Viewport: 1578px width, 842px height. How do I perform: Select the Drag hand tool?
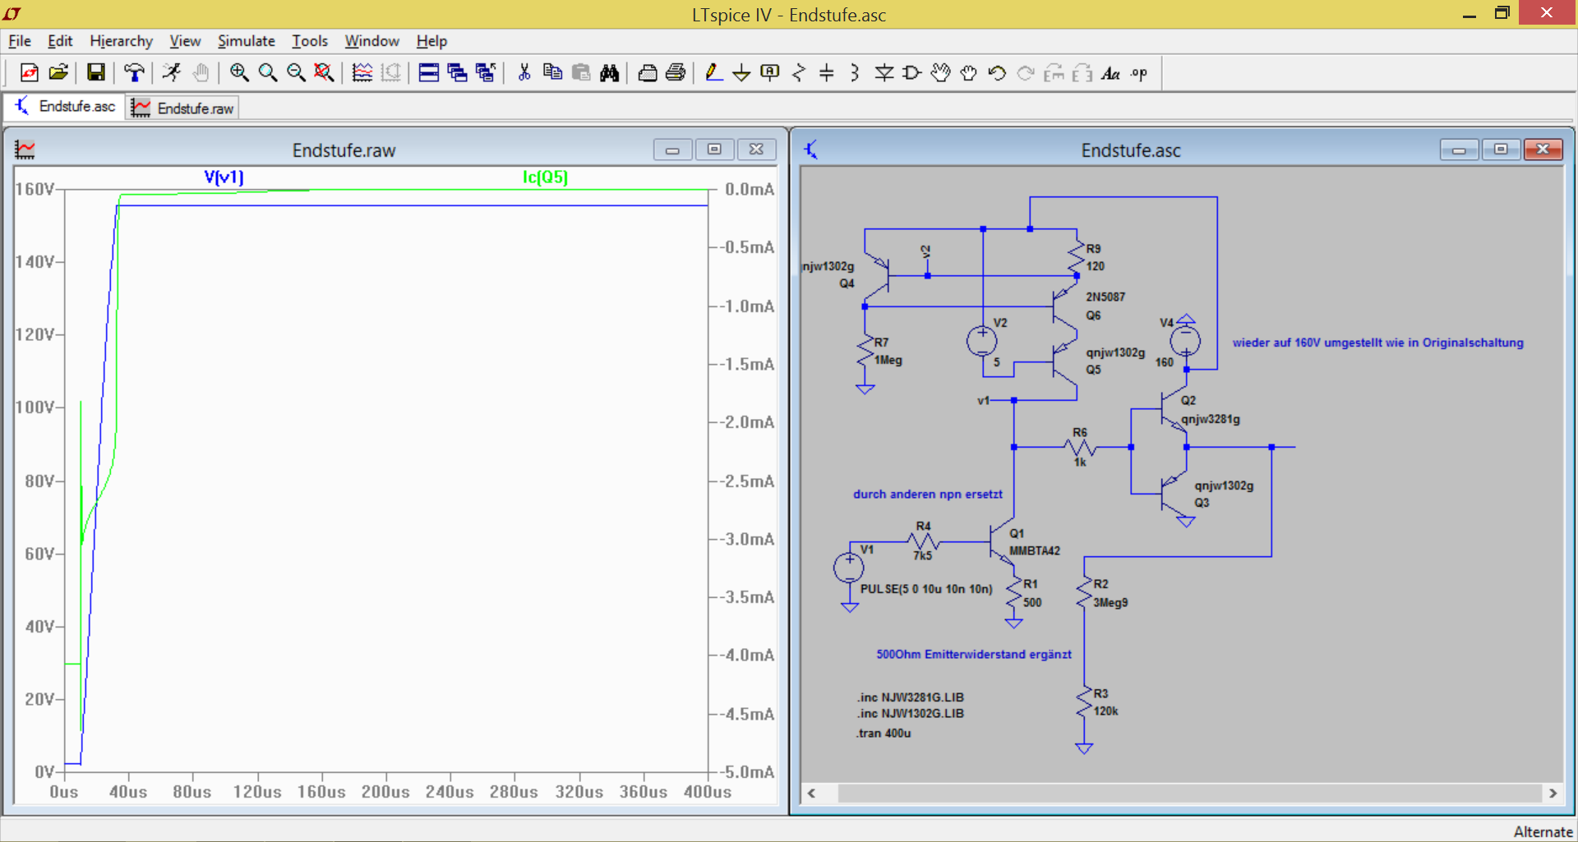coord(969,73)
